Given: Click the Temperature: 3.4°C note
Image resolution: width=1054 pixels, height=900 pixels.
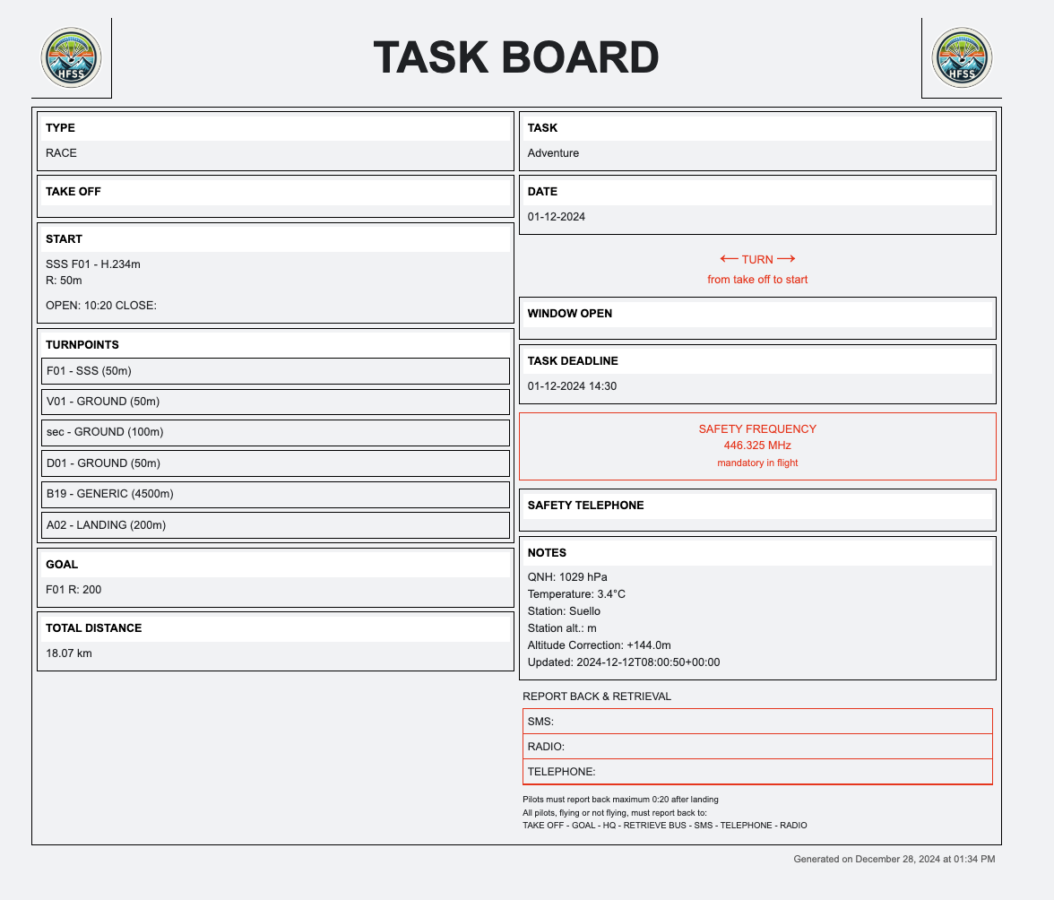Looking at the screenshot, I should (577, 594).
